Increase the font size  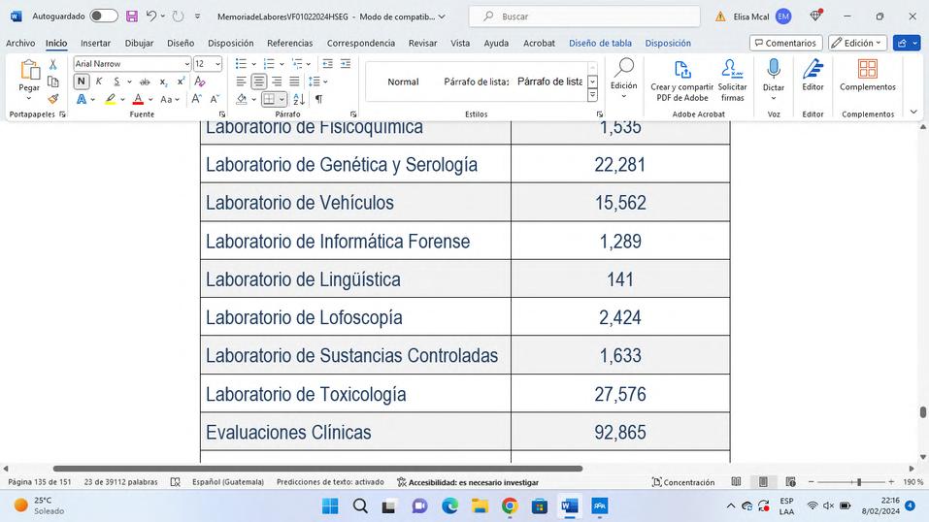tap(196, 99)
